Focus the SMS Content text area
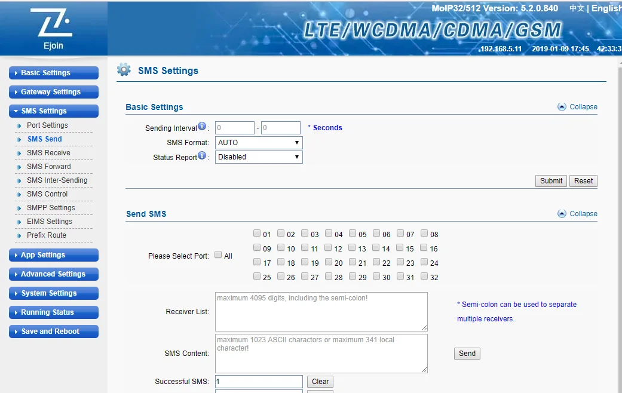This screenshot has width=622, height=393. pyautogui.click(x=321, y=354)
